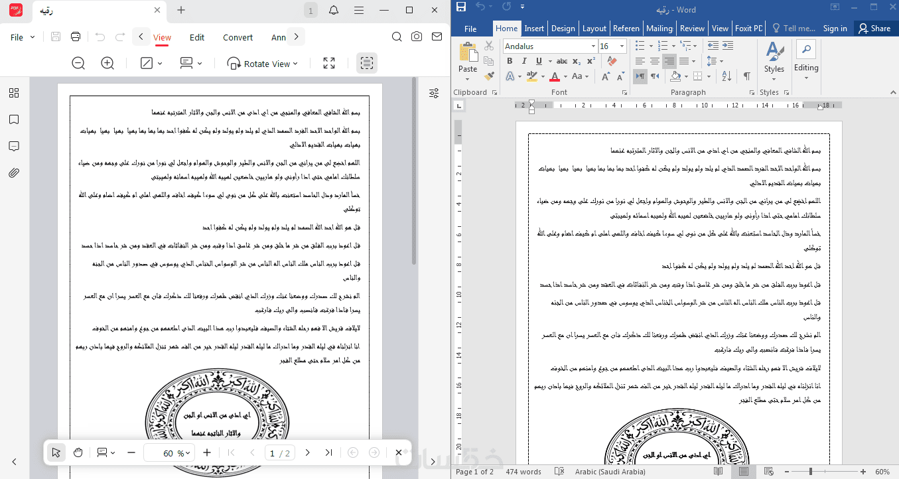Toggle Bold formatting in Word
The width and height of the screenshot is (899, 479).
coord(510,61)
